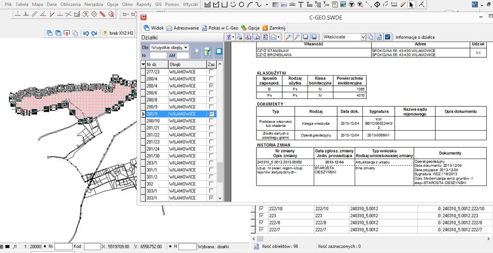Click the eraser tool icon
This screenshot has width=493, height=253.
click(x=402, y=4)
